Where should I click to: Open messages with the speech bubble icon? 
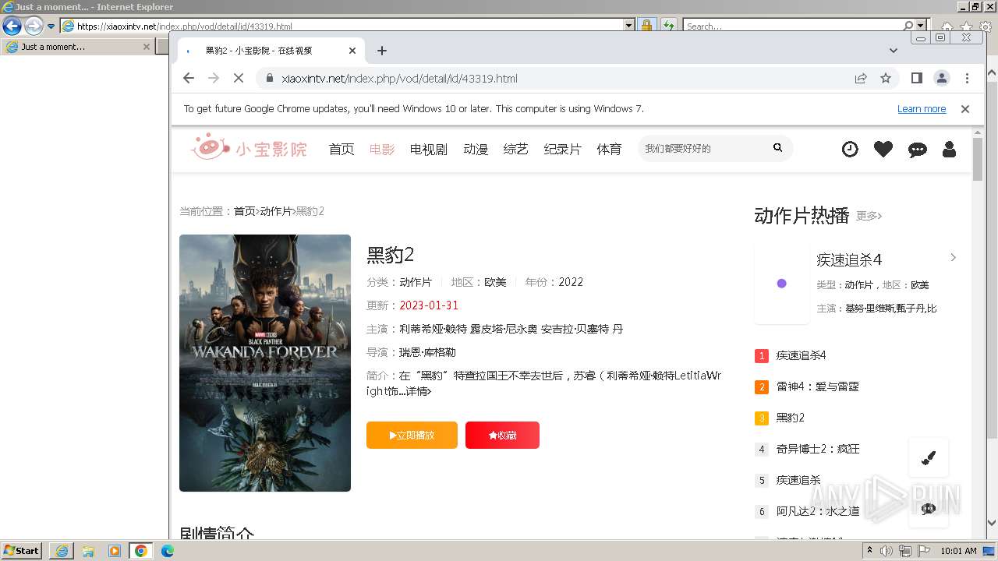coord(918,150)
